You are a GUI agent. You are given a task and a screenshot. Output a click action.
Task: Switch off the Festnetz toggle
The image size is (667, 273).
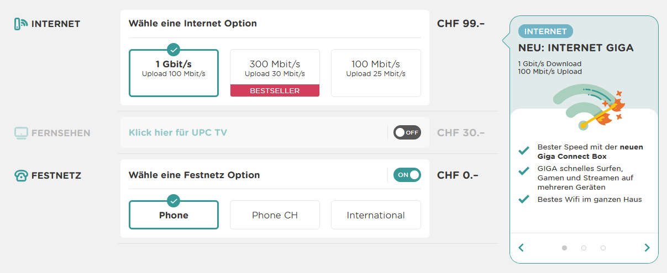tap(407, 175)
